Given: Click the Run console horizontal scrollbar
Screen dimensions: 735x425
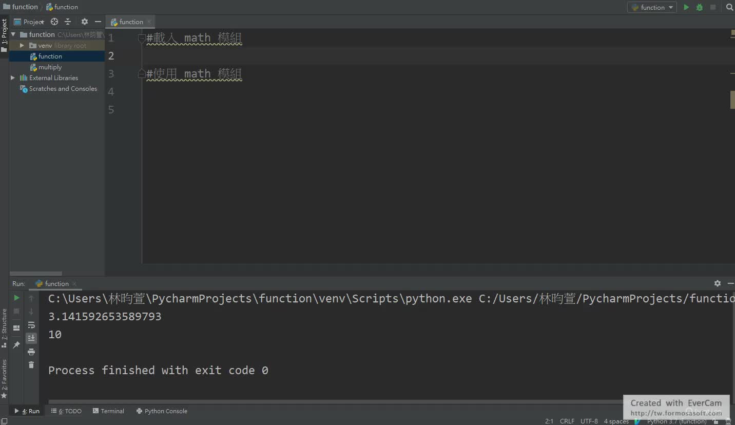Looking at the screenshot, I should (x=336, y=401).
